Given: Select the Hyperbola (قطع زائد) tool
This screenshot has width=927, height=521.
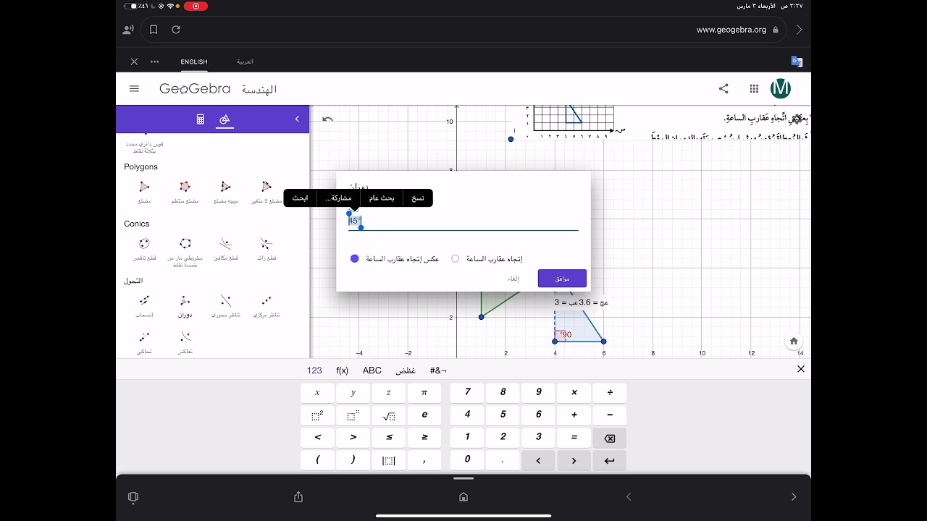Looking at the screenshot, I should point(267,248).
